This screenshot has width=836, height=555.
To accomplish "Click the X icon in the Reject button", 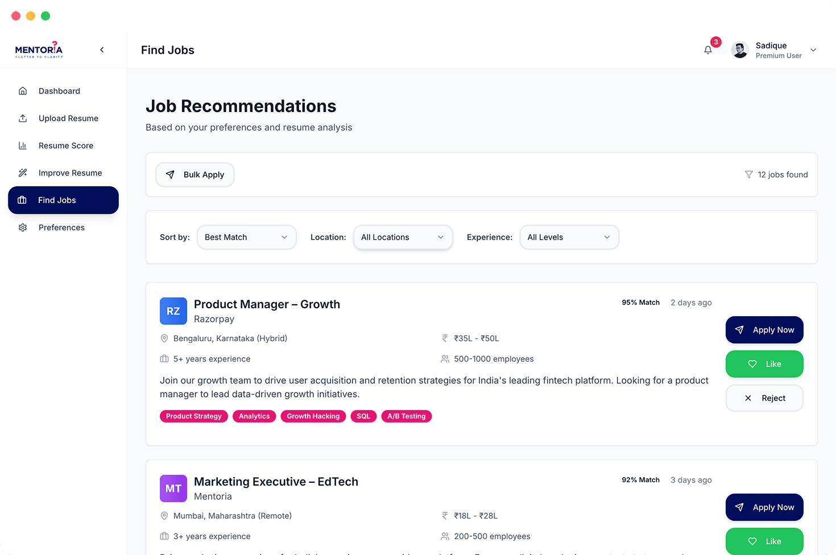I will point(748,398).
